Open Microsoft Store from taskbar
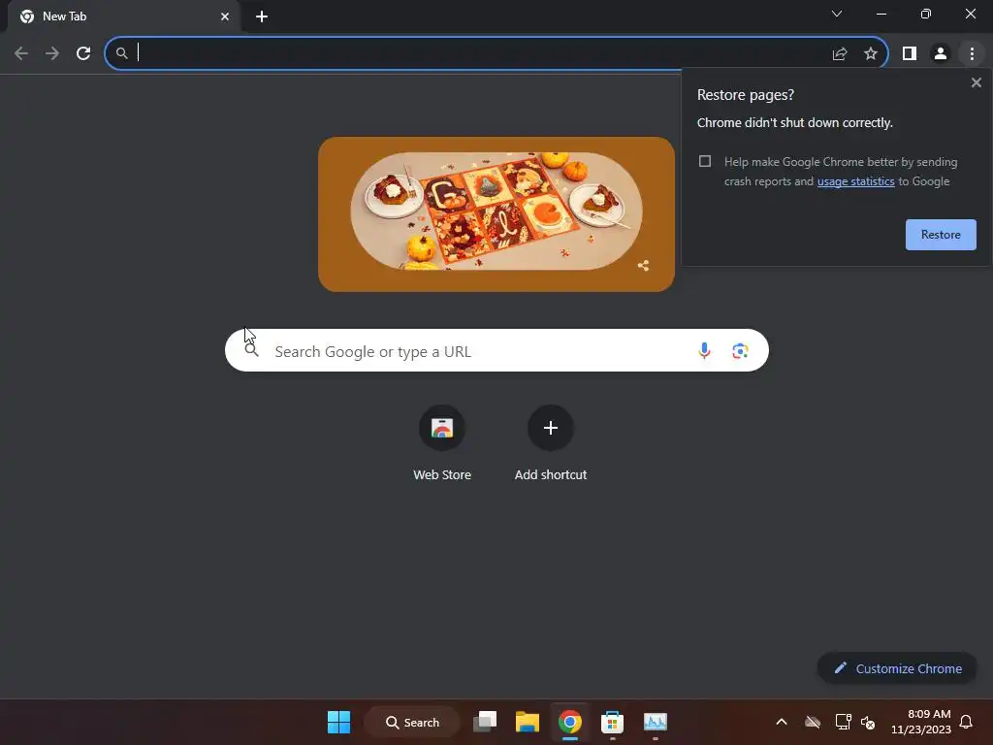 point(613,722)
